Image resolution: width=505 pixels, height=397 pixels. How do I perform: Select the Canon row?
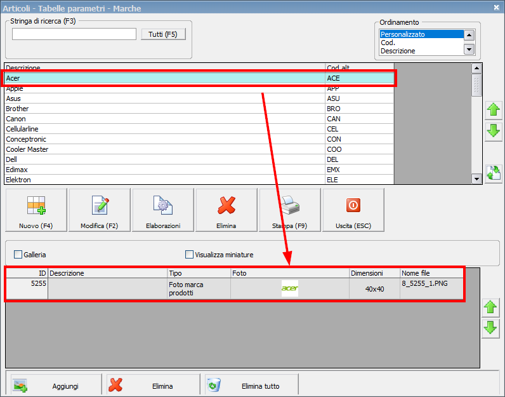coord(199,119)
